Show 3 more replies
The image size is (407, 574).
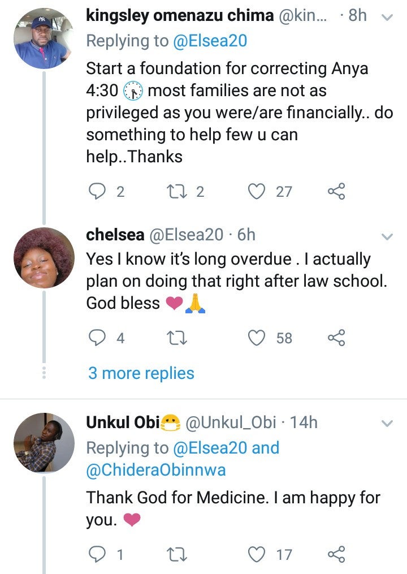[x=141, y=373]
